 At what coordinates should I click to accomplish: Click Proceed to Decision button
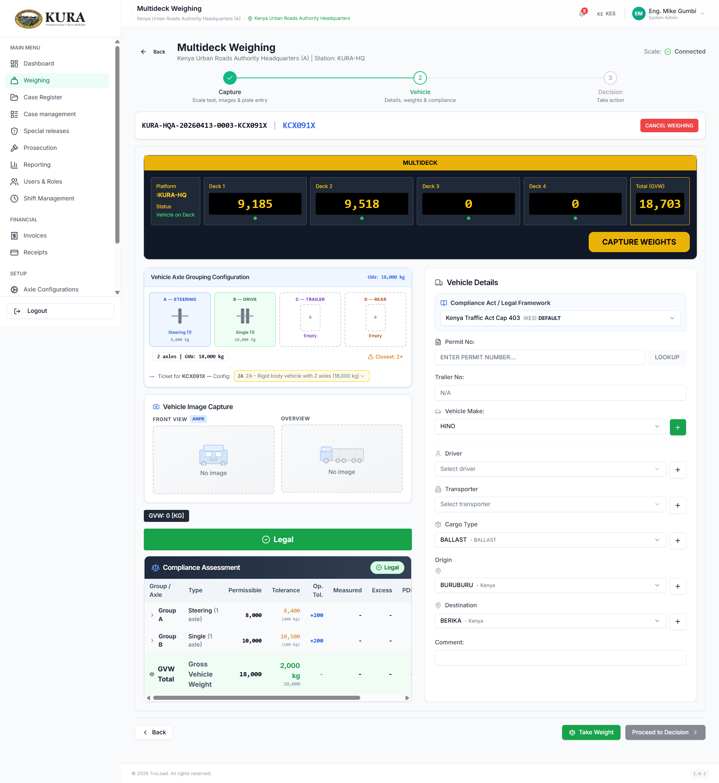click(x=665, y=732)
